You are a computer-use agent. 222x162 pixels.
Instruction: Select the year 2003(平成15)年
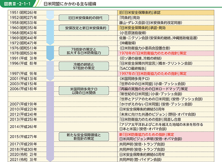(23, 84)
